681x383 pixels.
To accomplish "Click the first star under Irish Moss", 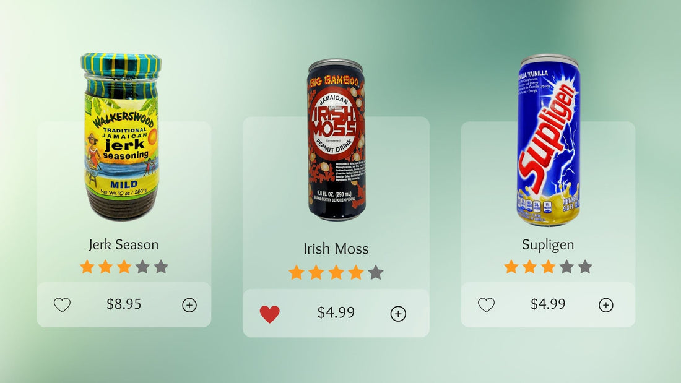I will [x=296, y=273].
